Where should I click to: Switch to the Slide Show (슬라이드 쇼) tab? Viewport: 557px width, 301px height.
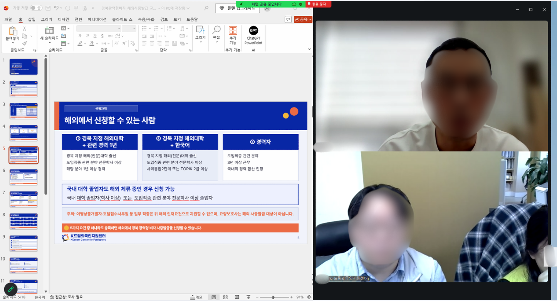click(122, 19)
